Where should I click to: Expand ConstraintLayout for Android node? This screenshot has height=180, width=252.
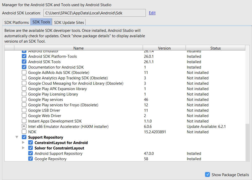tap(23, 143)
